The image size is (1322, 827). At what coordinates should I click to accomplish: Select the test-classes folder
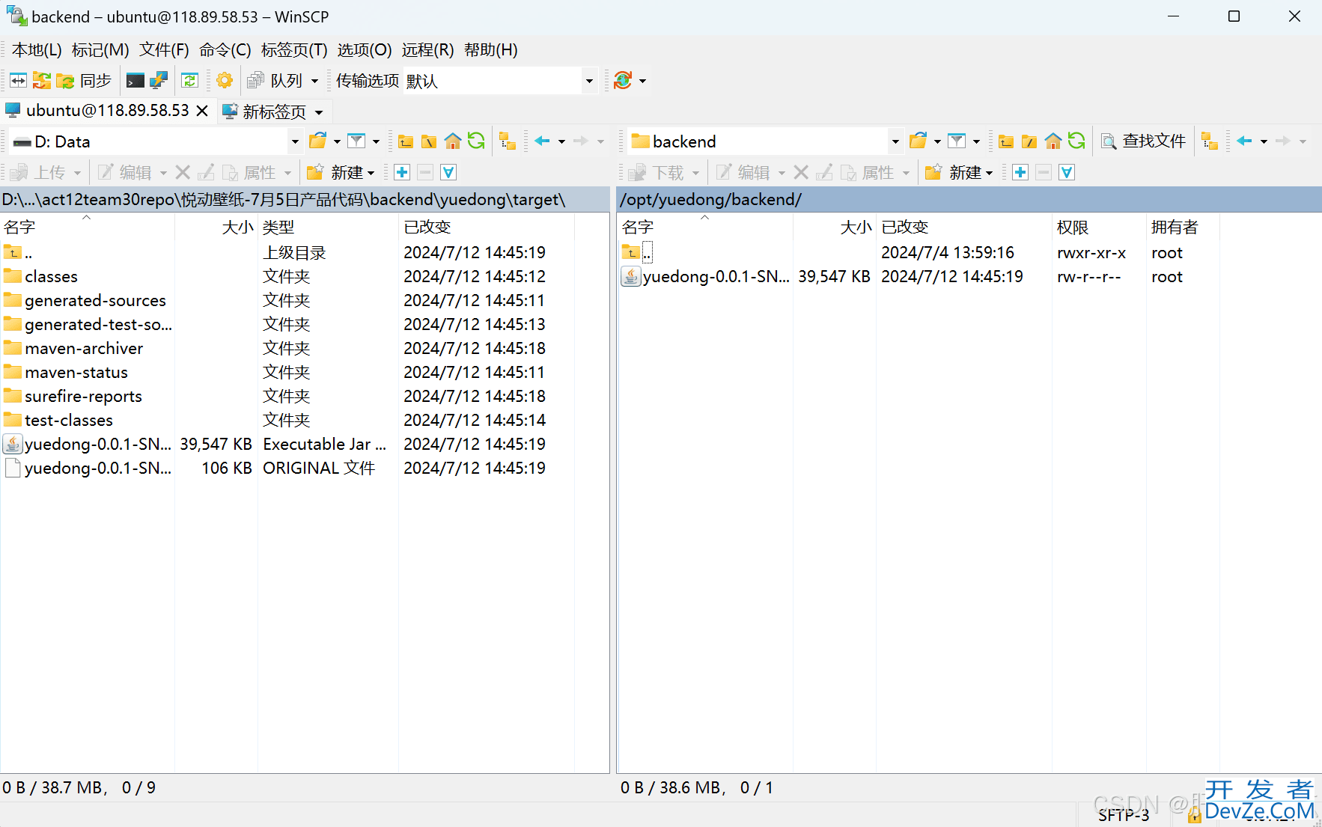click(x=68, y=421)
